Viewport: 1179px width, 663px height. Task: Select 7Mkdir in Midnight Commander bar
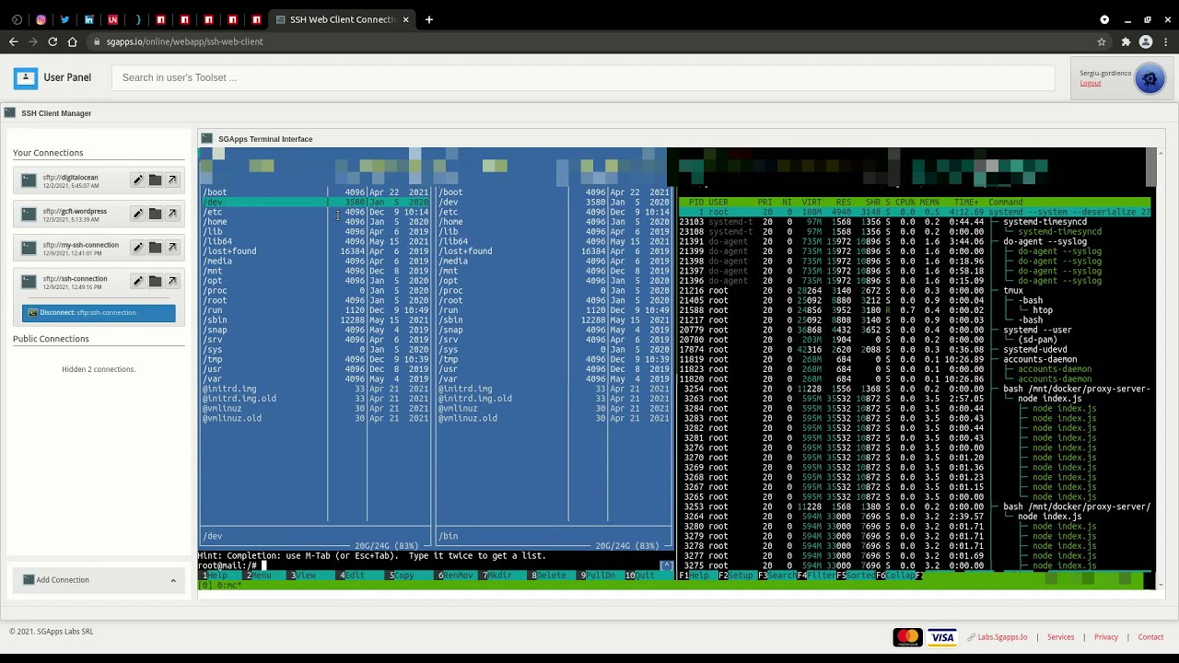[x=499, y=576]
